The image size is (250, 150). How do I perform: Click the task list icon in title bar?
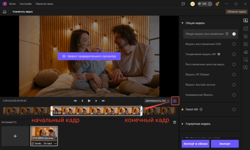click(183, 4)
